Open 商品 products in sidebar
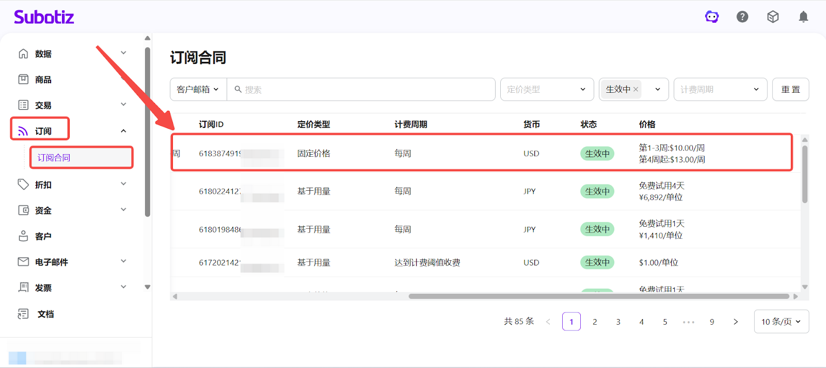Viewport: 826px width, 368px height. 43,80
